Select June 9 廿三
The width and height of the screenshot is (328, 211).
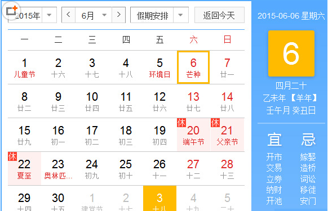58,101
